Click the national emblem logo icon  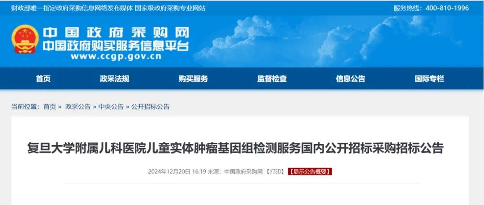click(x=25, y=39)
